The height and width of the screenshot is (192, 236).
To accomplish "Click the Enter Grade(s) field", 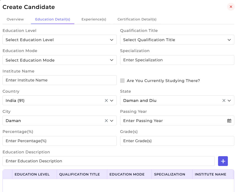I will point(177,141).
